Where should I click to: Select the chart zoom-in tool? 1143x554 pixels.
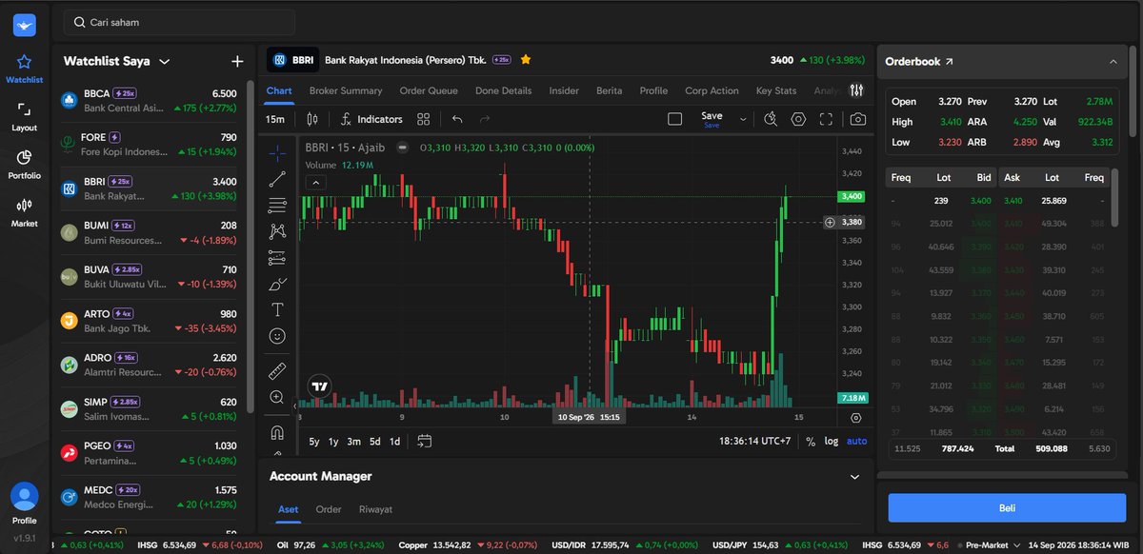[277, 397]
